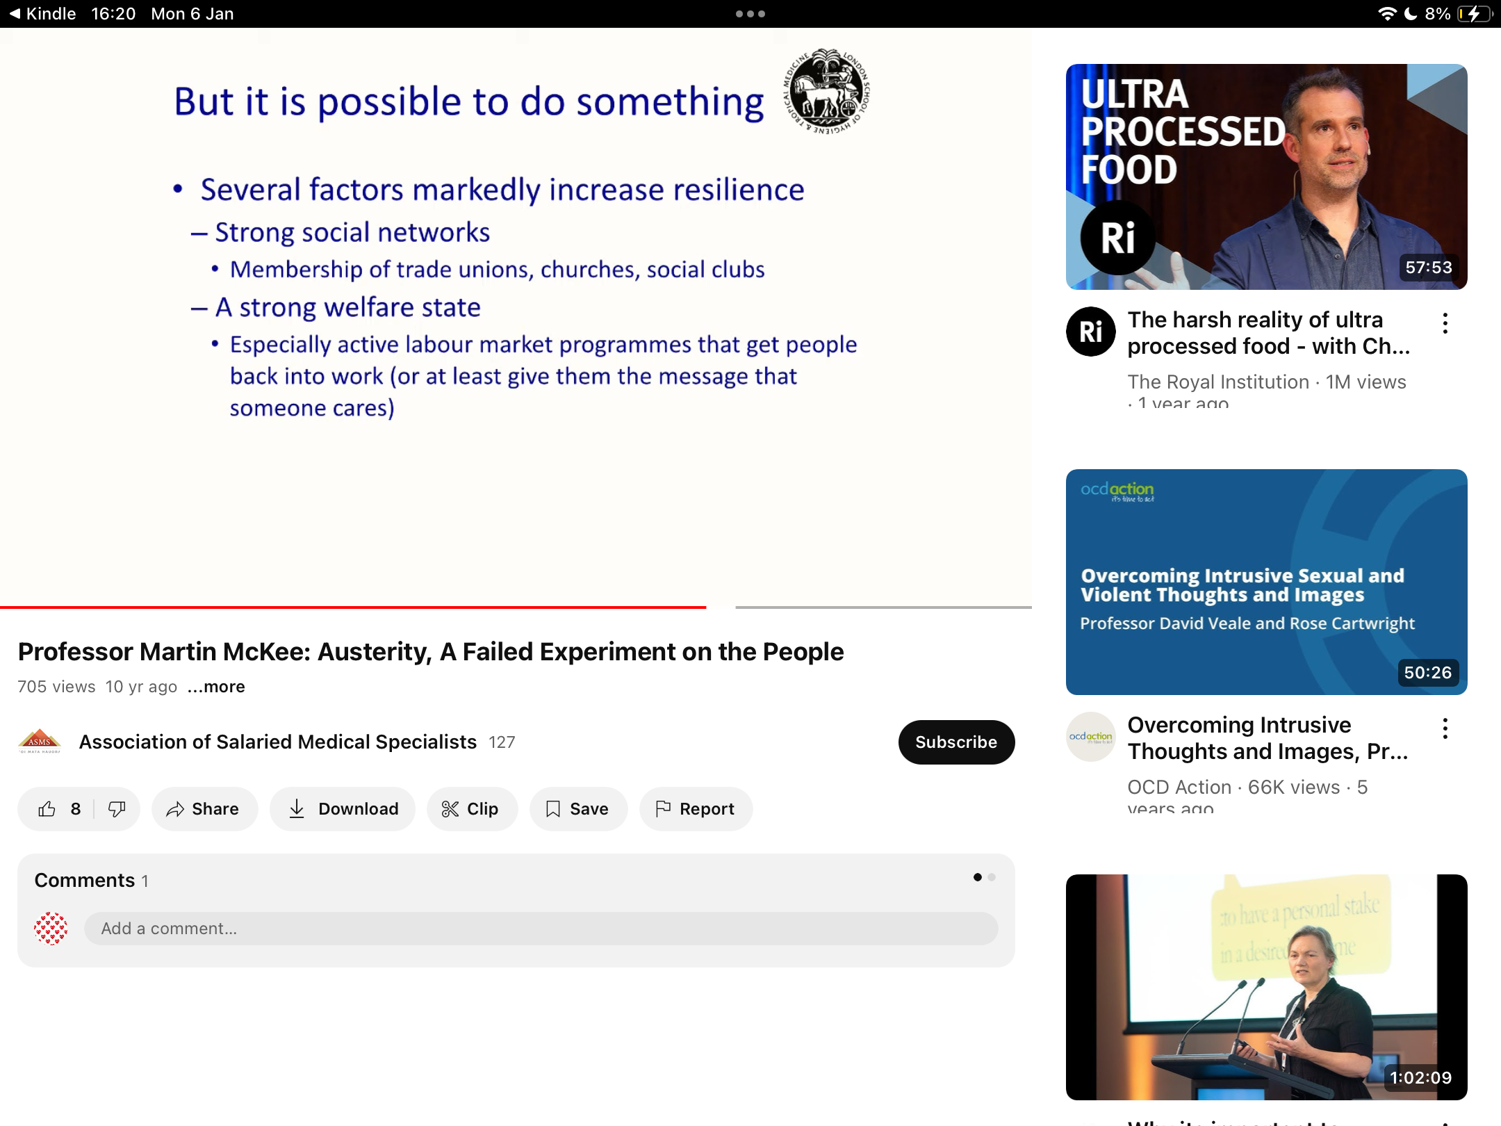Click the Share arrow button
The image size is (1501, 1126).
[x=204, y=809]
